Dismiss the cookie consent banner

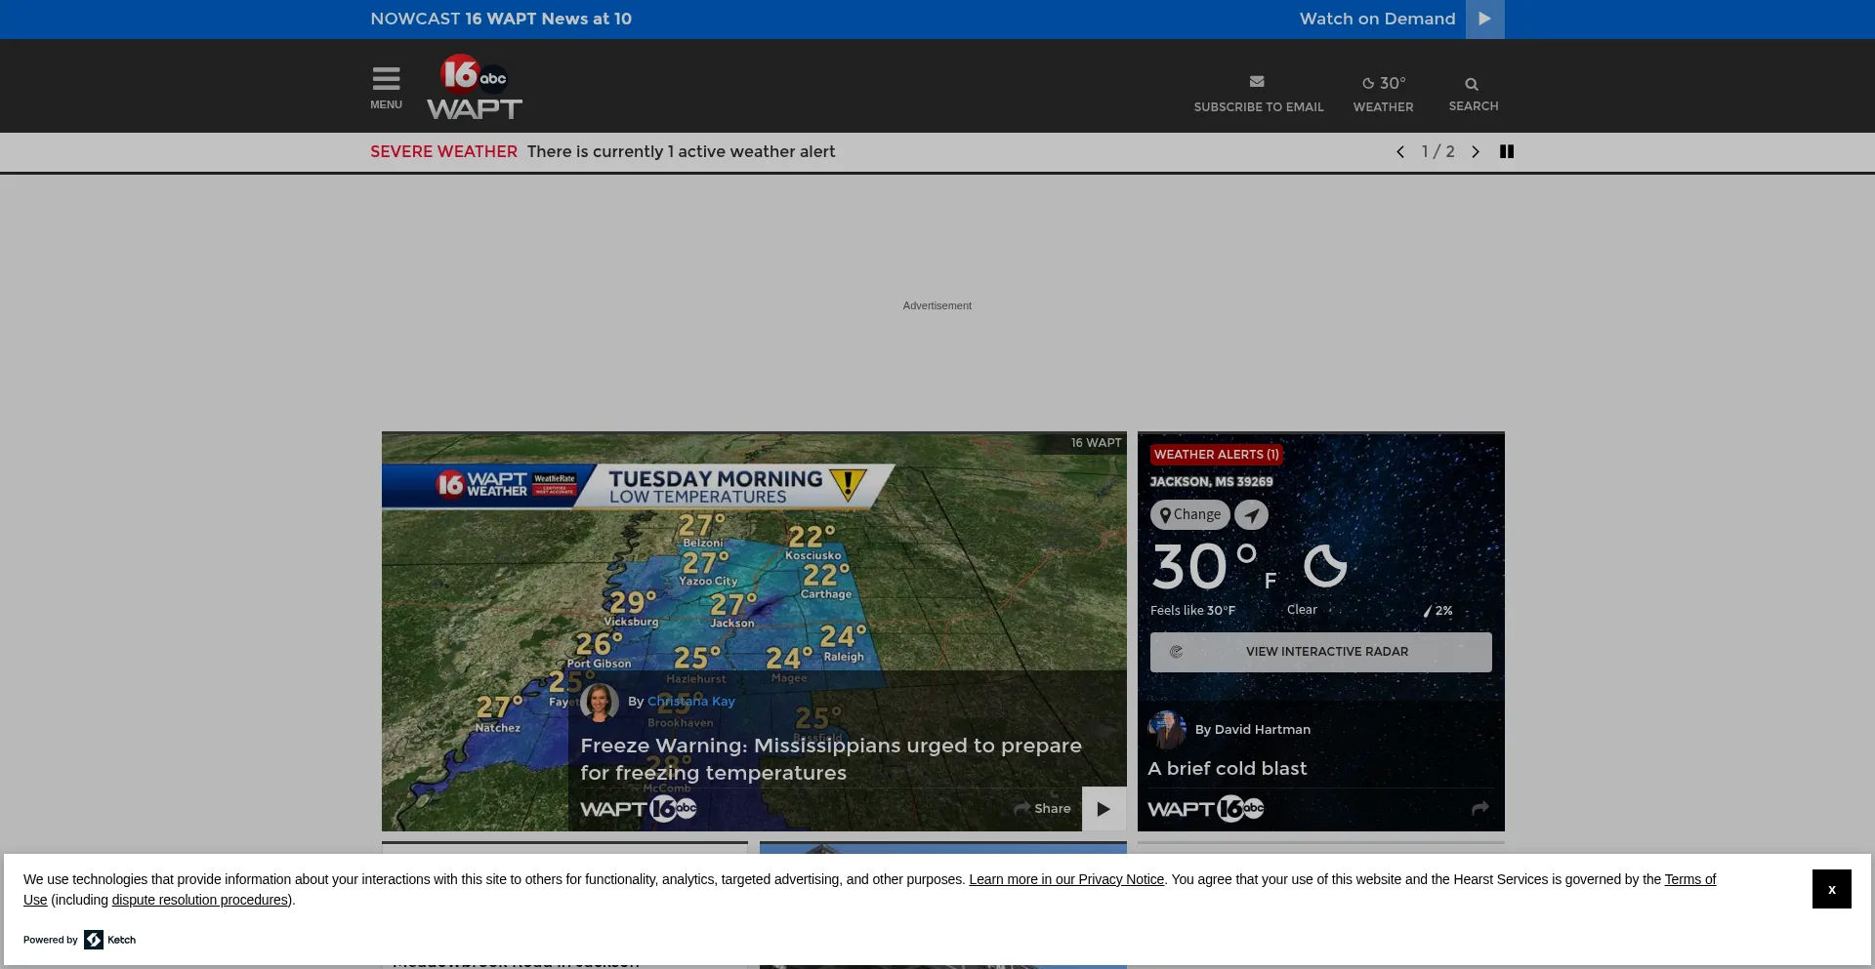tap(1831, 889)
